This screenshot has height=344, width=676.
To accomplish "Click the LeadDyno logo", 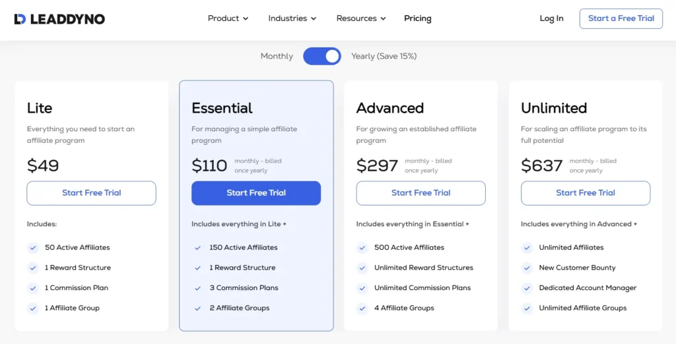I will [x=59, y=18].
